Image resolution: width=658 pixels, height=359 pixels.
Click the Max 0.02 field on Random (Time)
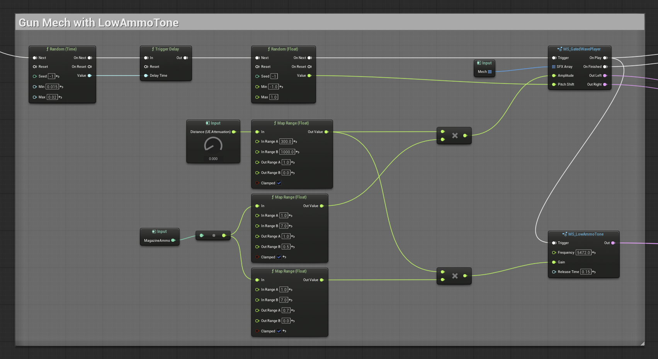(52, 97)
